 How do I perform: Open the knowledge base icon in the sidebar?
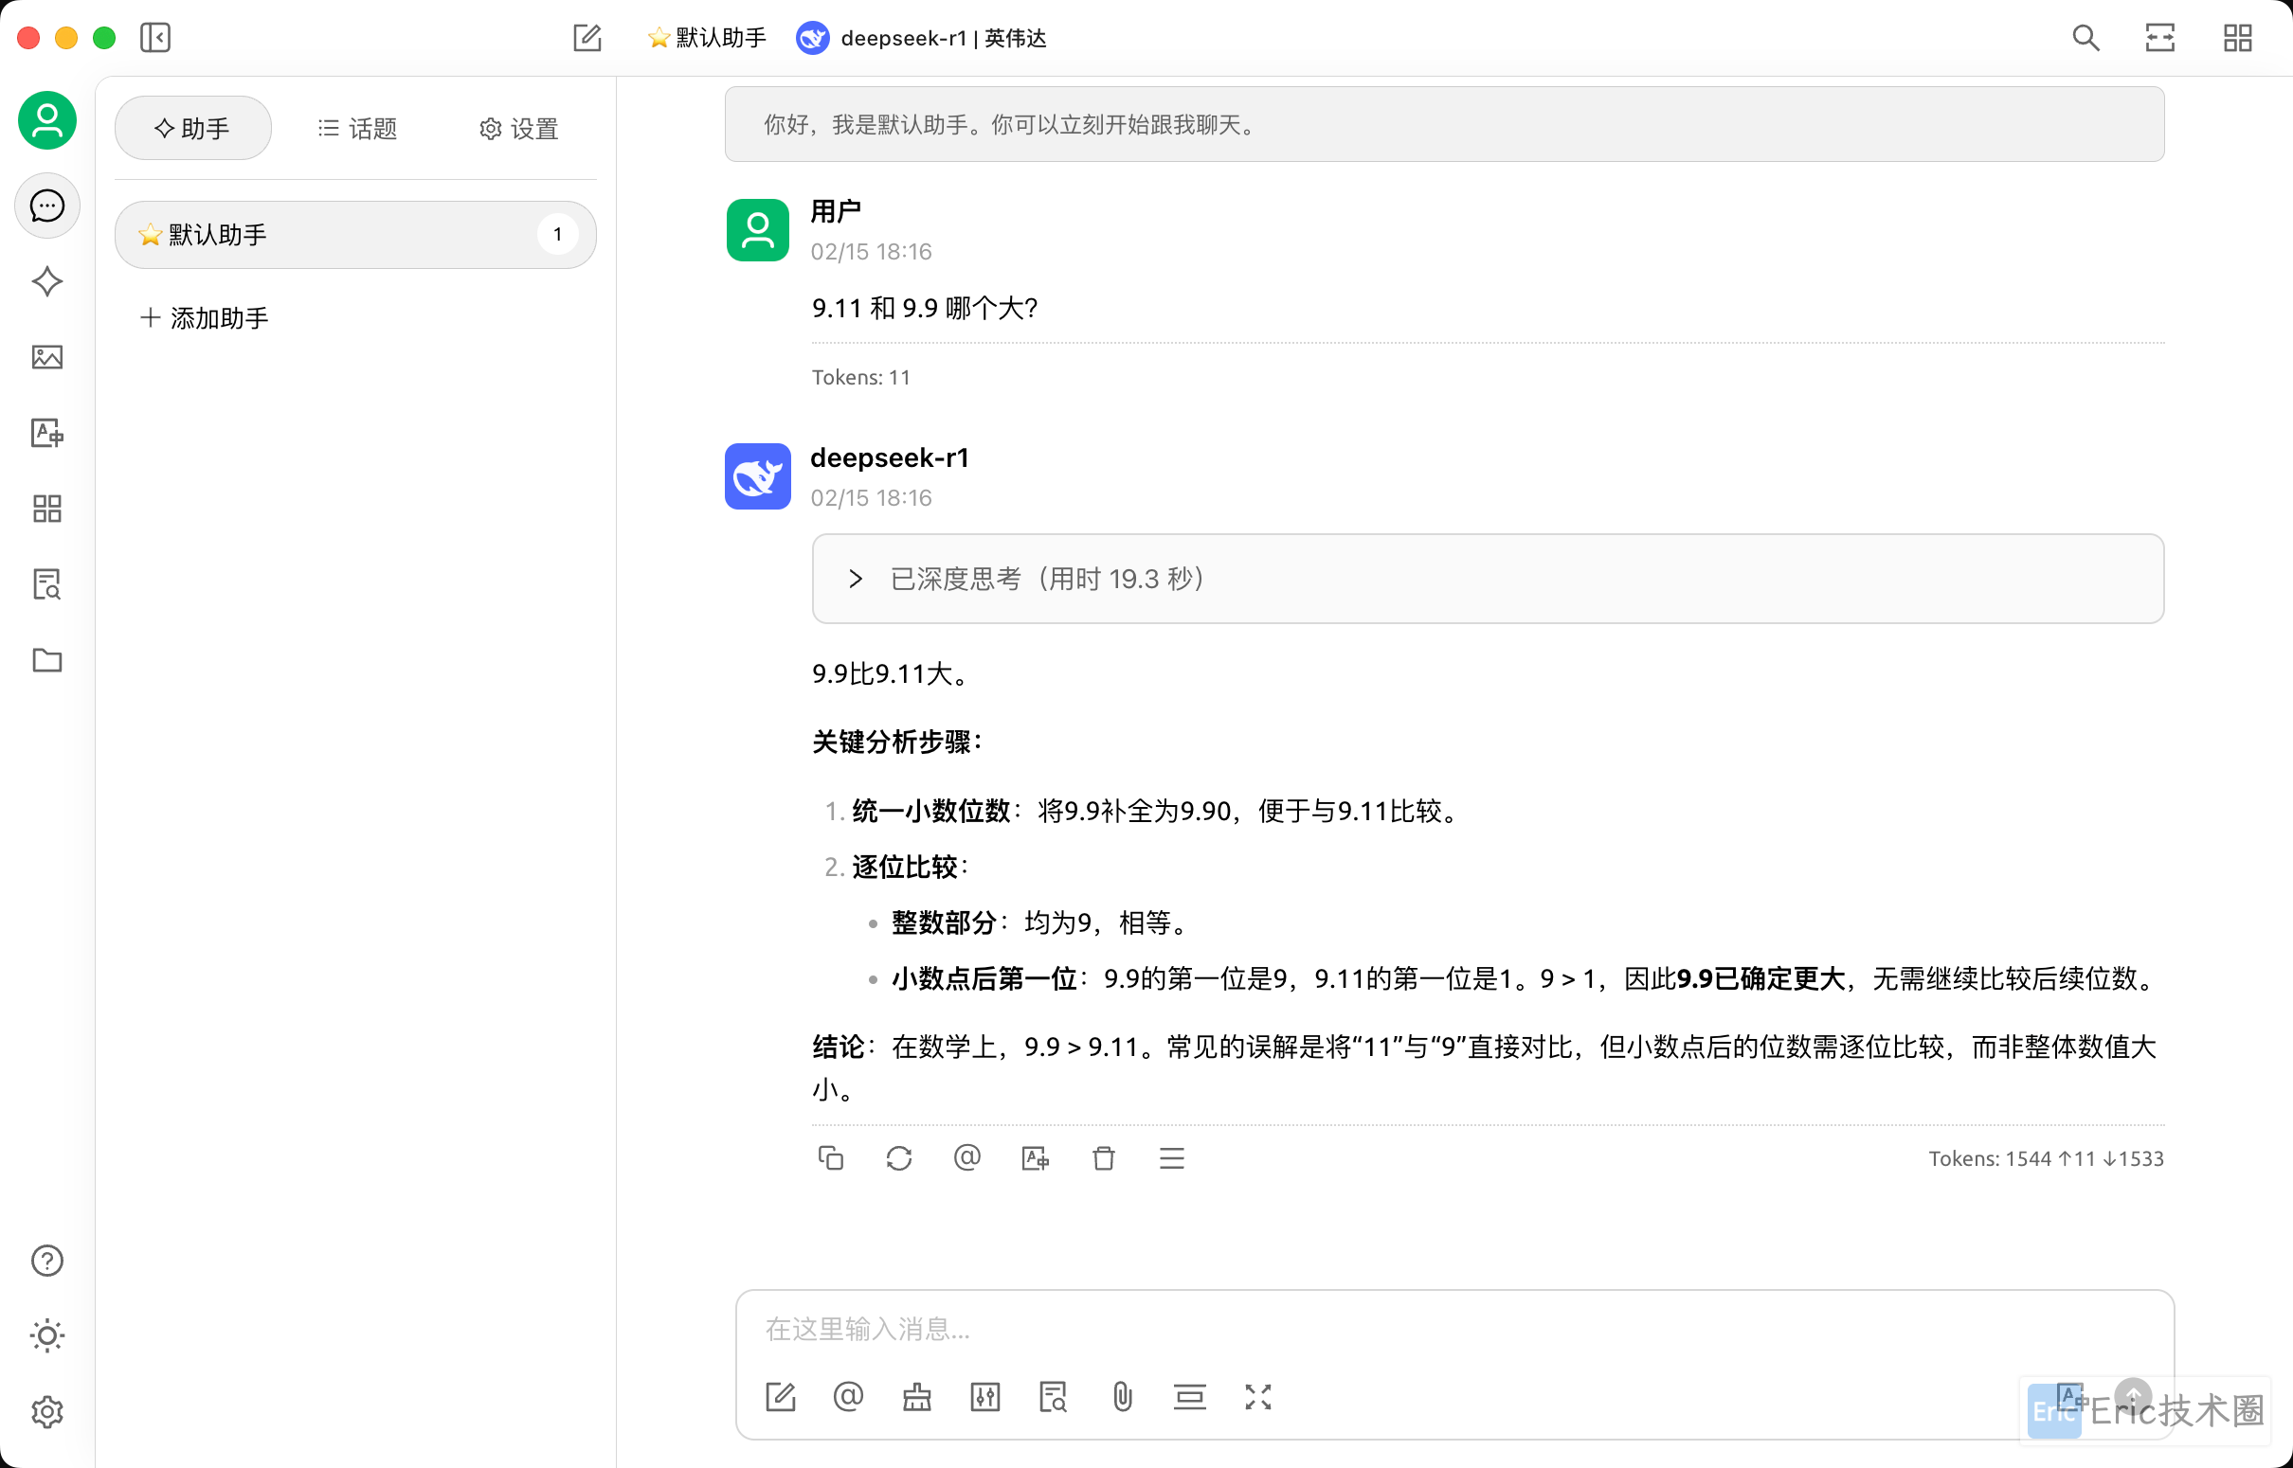coord(46,584)
